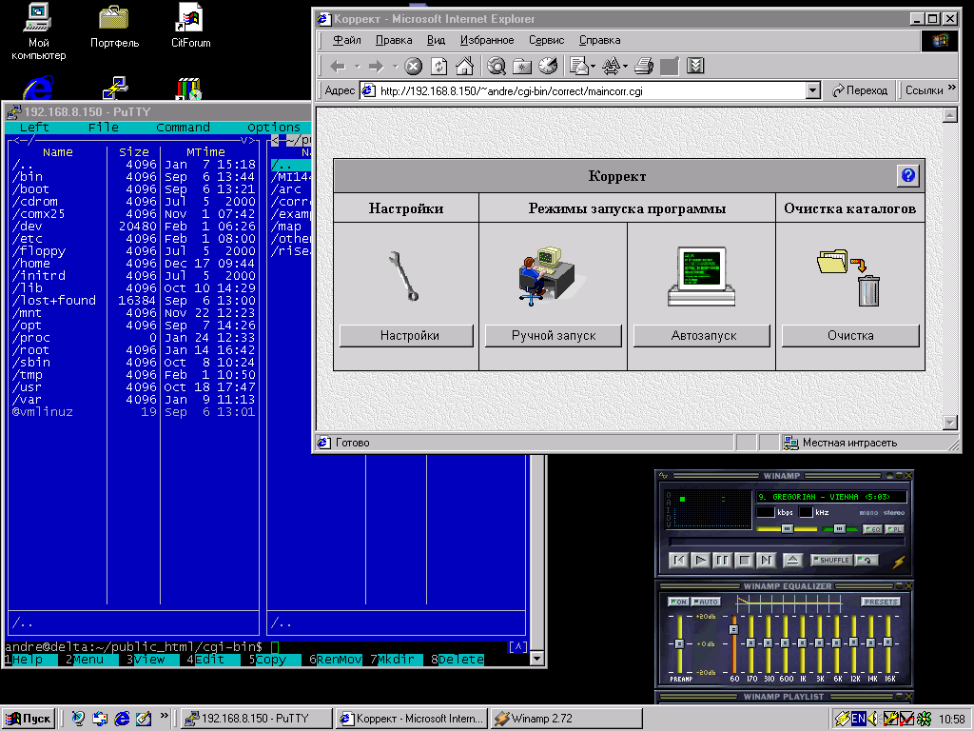974x731 pixels.
Task: Click the equalizer 60 Hz band slider
Action: coord(733,644)
